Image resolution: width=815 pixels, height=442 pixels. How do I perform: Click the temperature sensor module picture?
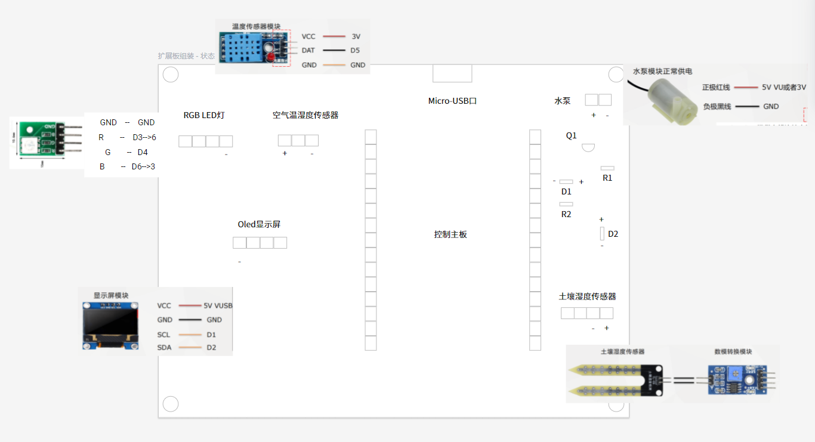click(x=255, y=49)
